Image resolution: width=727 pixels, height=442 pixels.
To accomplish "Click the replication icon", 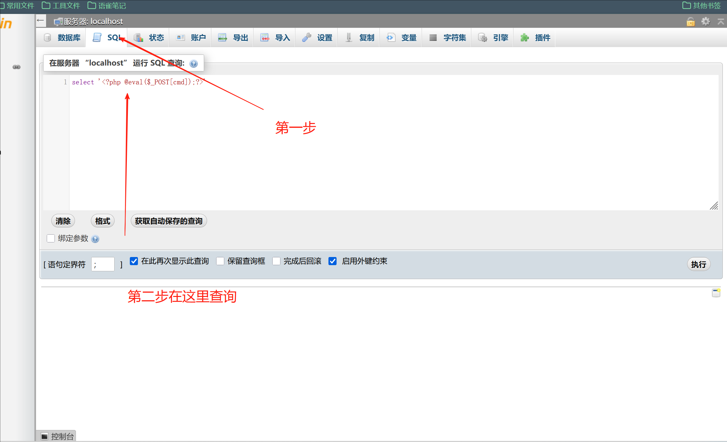I will click(349, 37).
